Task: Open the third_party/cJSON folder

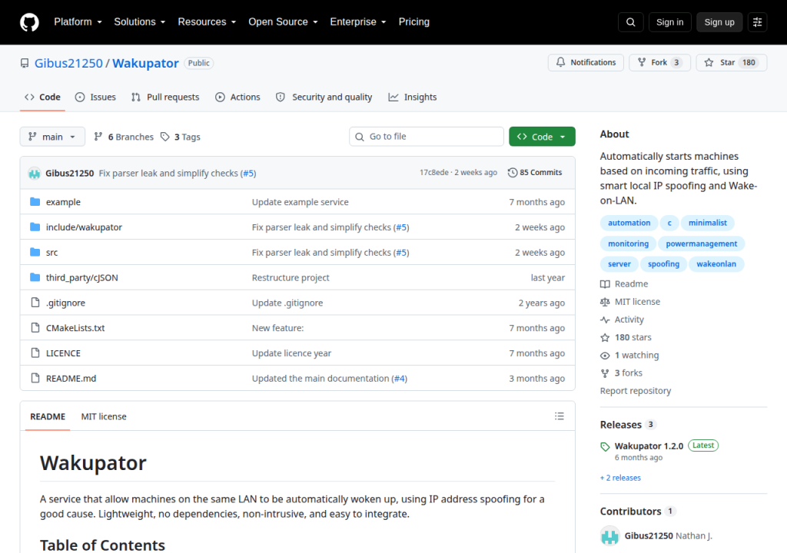Action: point(81,277)
